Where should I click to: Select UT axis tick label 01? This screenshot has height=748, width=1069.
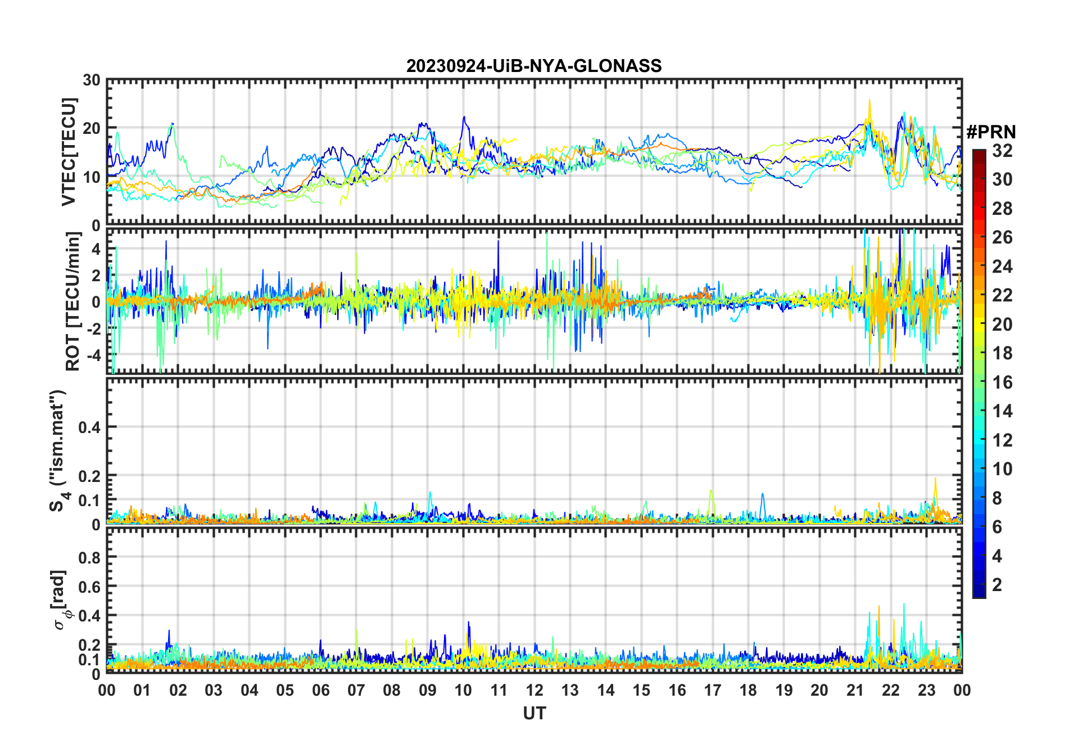(142, 690)
